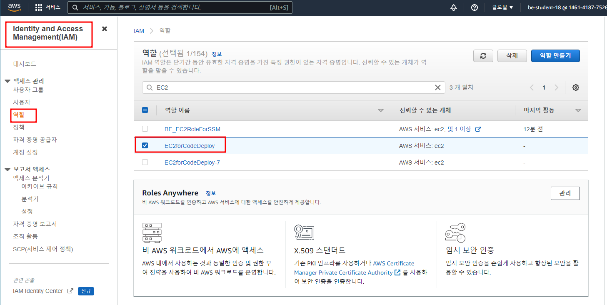This screenshot has width=607, height=305.
Task: Open the help question mark icon
Action: pos(474,7)
